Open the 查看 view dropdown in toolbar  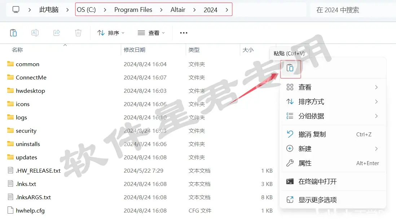pos(151,33)
